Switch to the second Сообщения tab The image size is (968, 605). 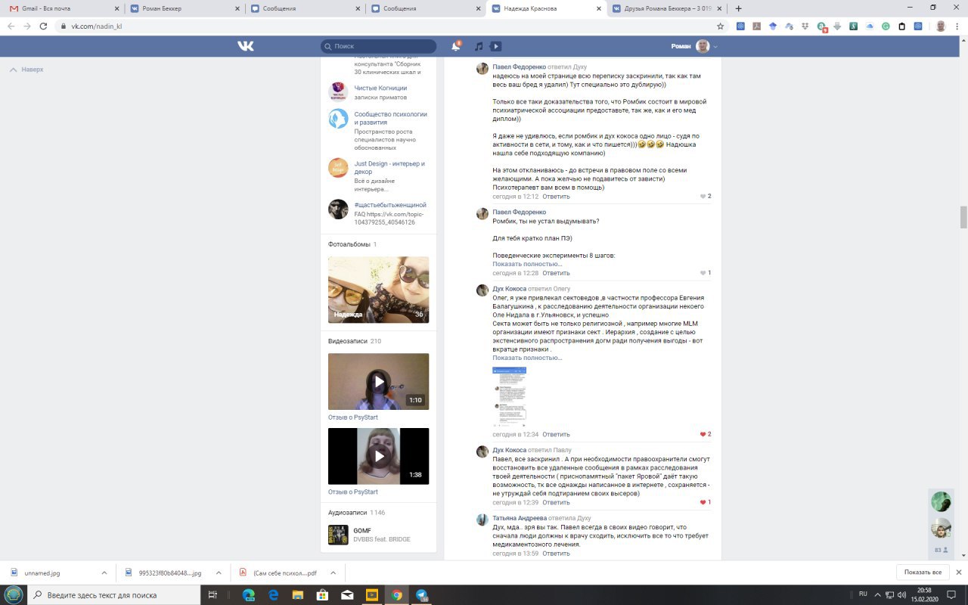(x=426, y=8)
